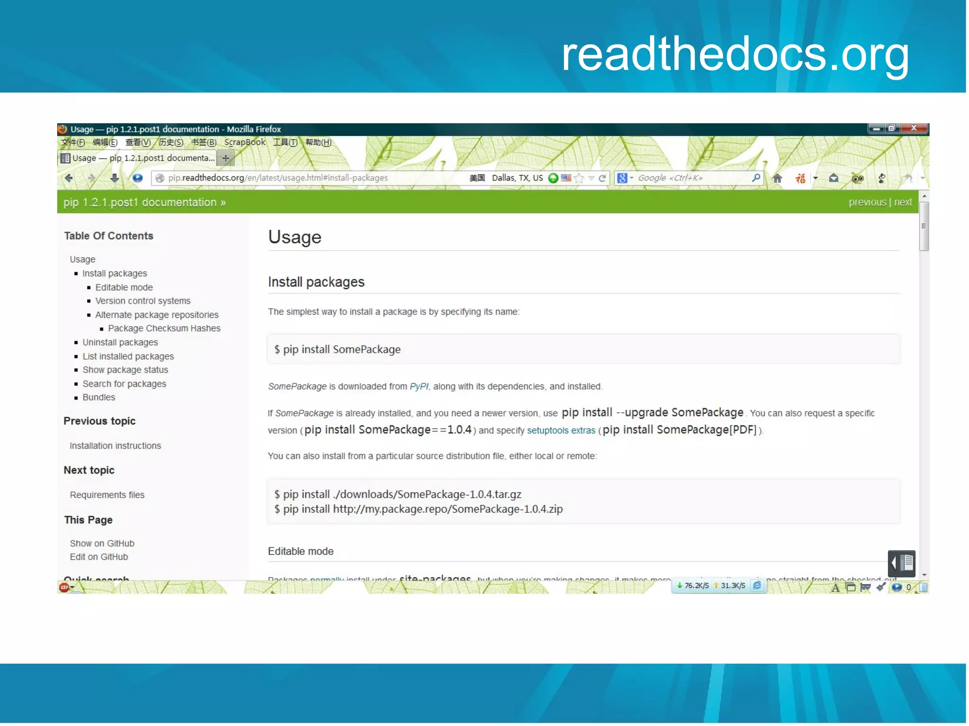Click the green circle arrow icon in the URL bar
The image size is (969, 726).
click(553, 178)
